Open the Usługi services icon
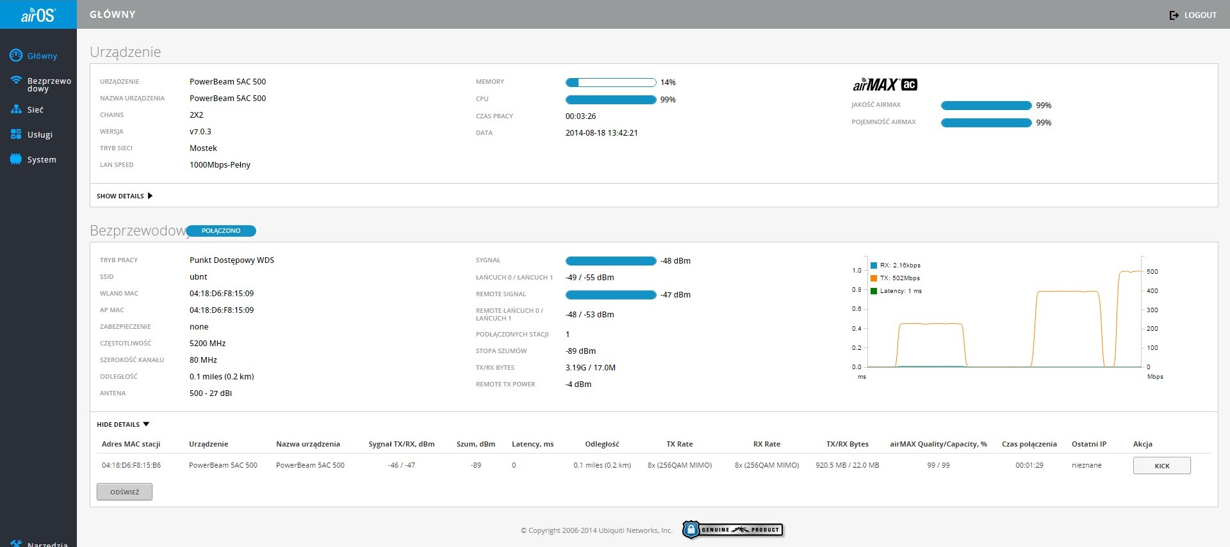1230x547 pixels. [16, 134]
